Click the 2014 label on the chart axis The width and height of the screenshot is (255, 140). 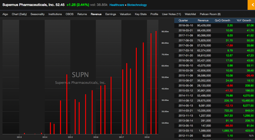click(45, 137)
